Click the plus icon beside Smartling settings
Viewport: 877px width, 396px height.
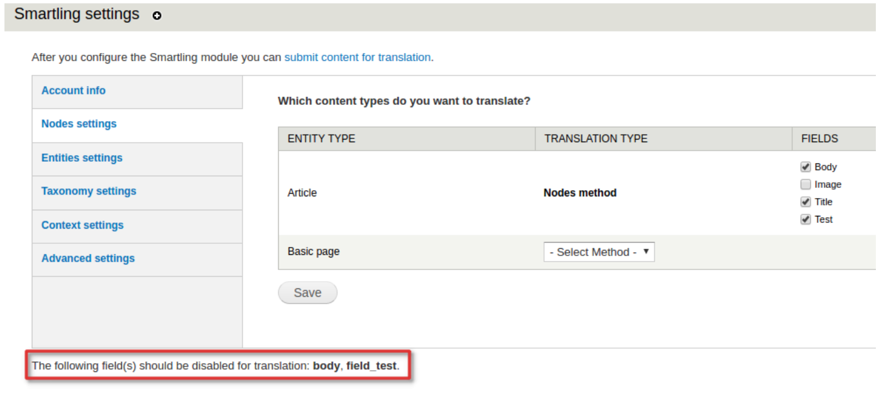(157, 16)
